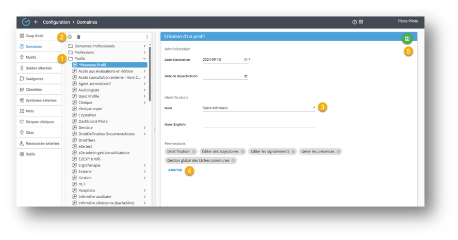Expand the Domaines Professionels folder

pos(144,46)
